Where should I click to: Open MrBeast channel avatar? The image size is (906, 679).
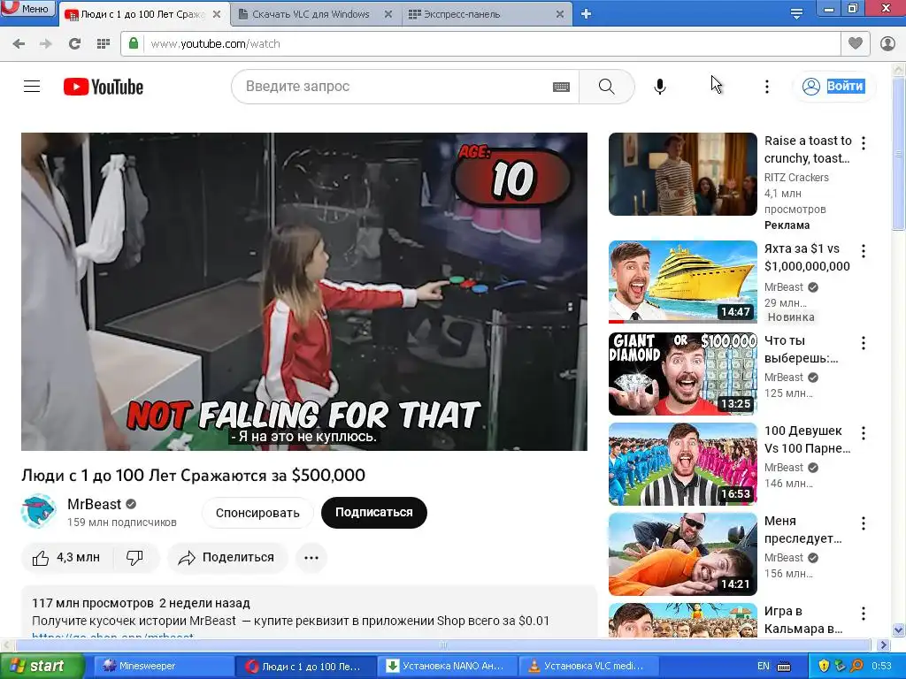[38, 511]
